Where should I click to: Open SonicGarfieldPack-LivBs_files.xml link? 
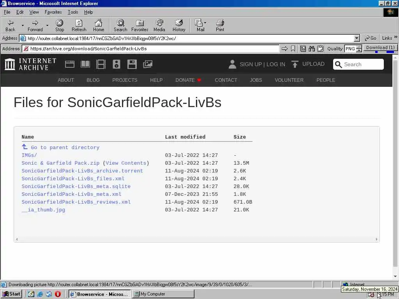click(73, 178)
